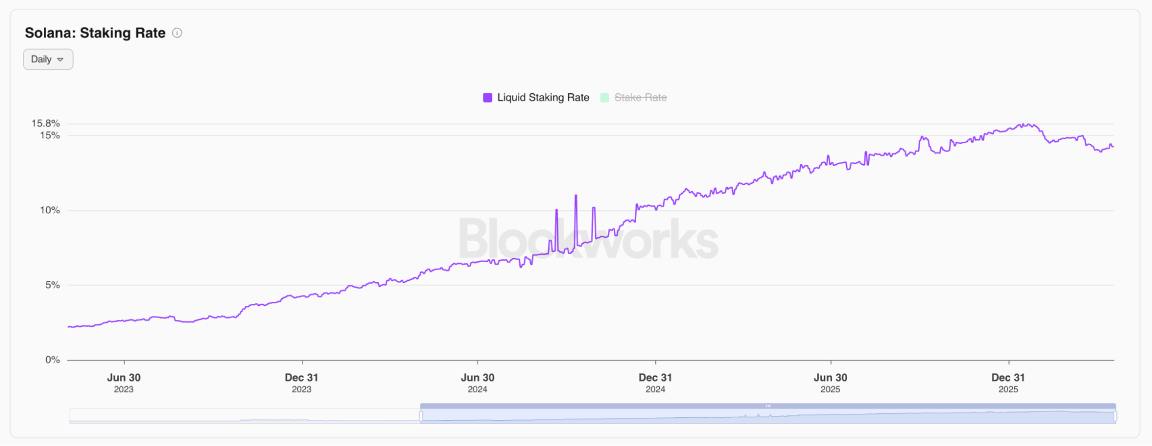
Task: Click the Jun 30 2023 axis label
Action: coord(123,383)
